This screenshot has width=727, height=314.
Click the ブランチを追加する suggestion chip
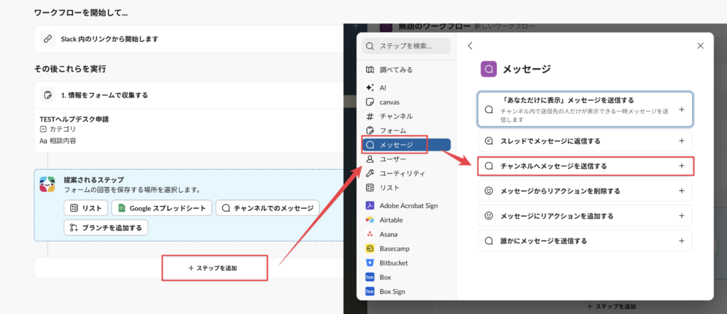tap(106, 228)
